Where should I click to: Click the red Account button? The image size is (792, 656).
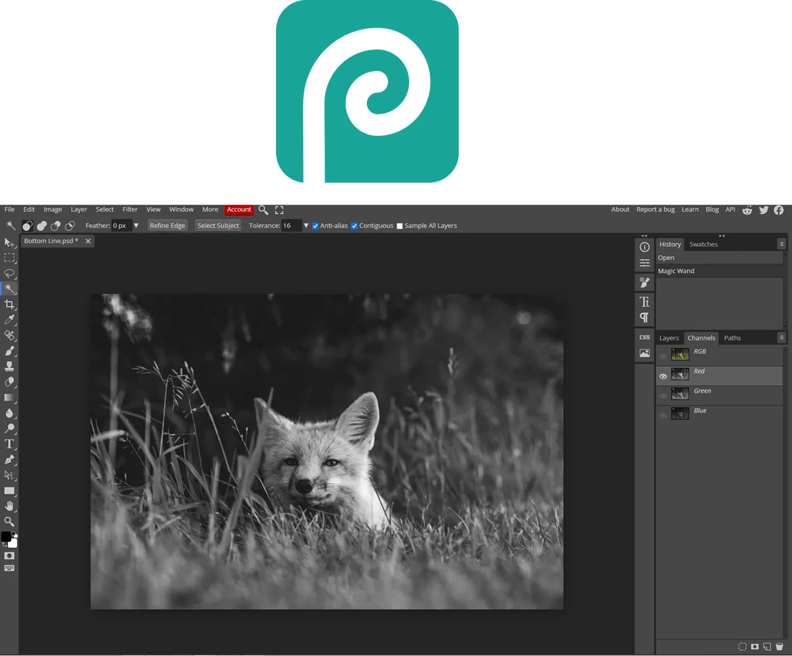tap(239, 210)
